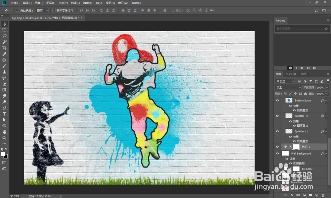Image resolution: width=331 pixels, height=198 pixels.
Task: Add a layer style with fx button
Action: (x=292, y=195)
